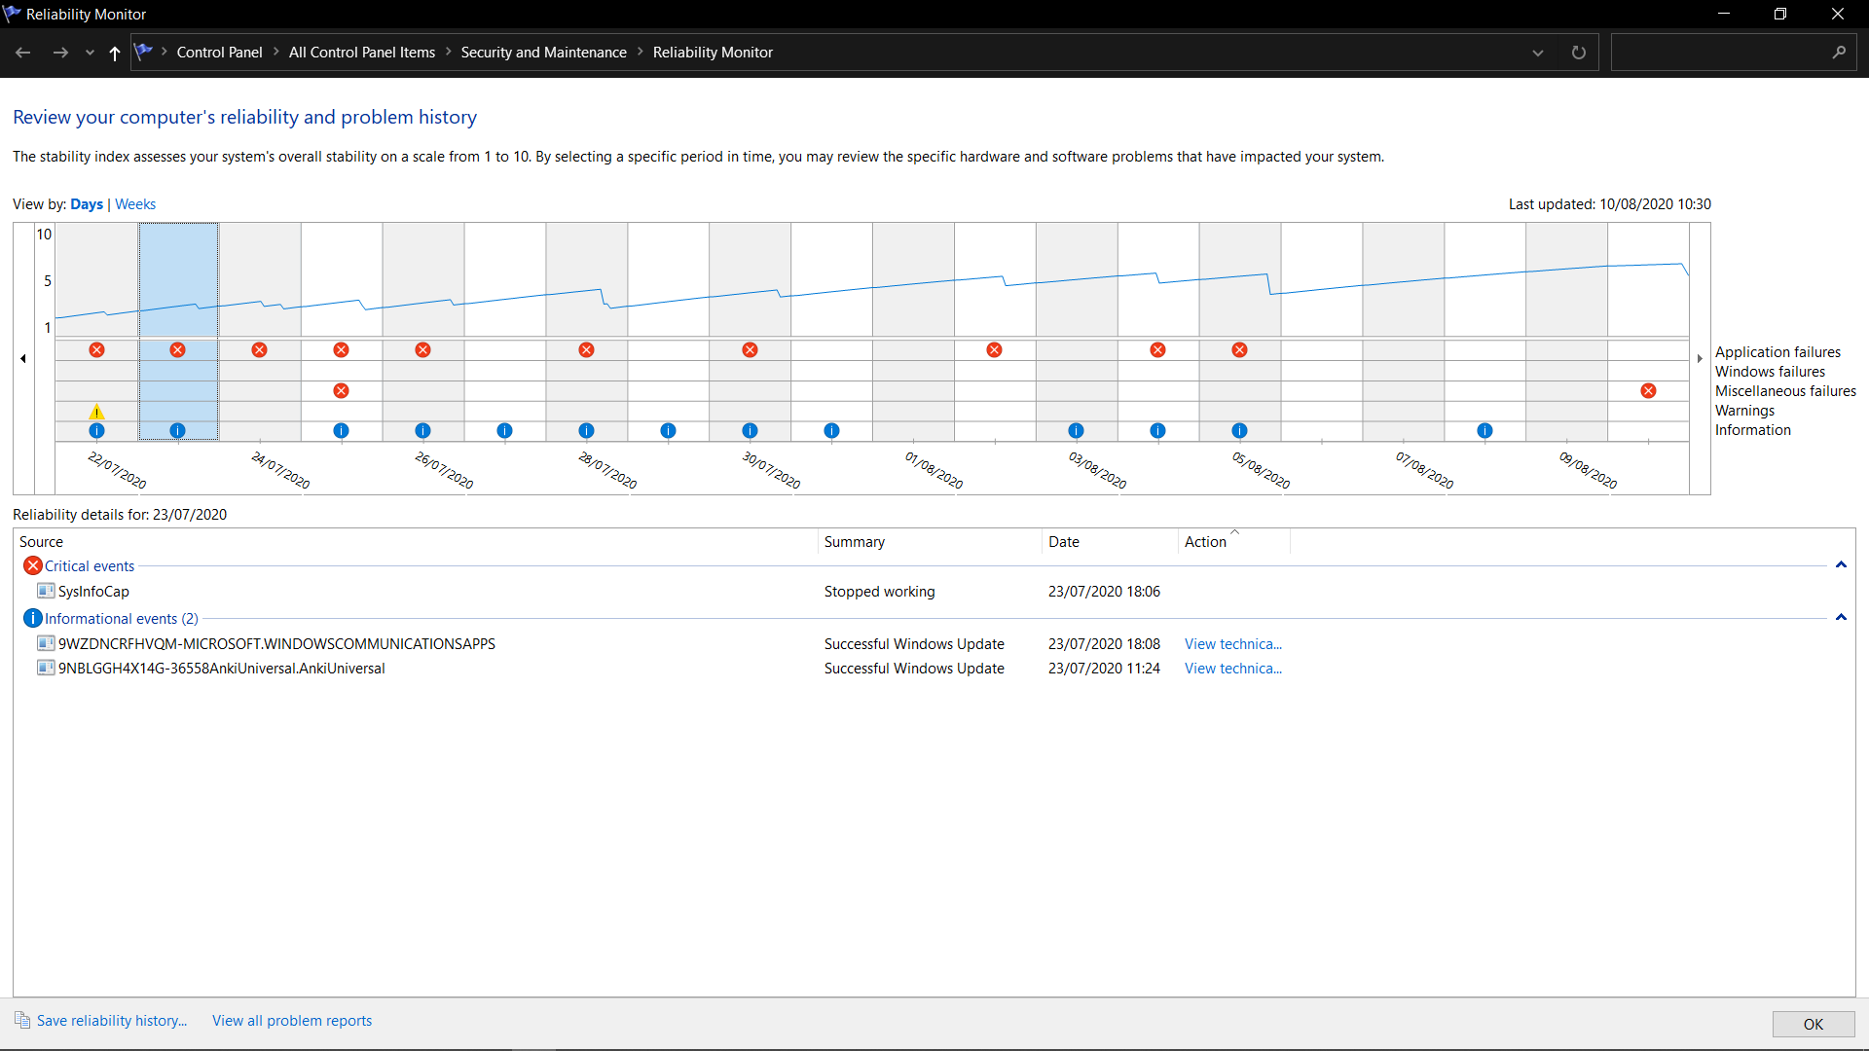Go to All Control Panel Items breadcrumb

(362, 53)
